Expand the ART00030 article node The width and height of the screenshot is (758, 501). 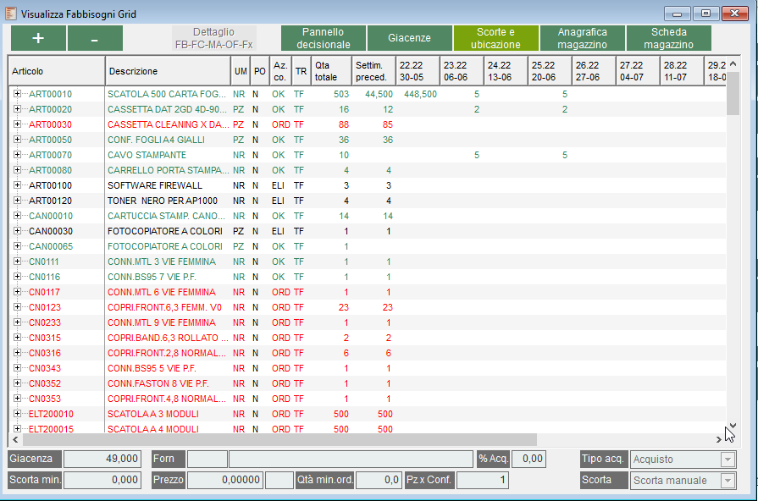click(x=17, y=124)
